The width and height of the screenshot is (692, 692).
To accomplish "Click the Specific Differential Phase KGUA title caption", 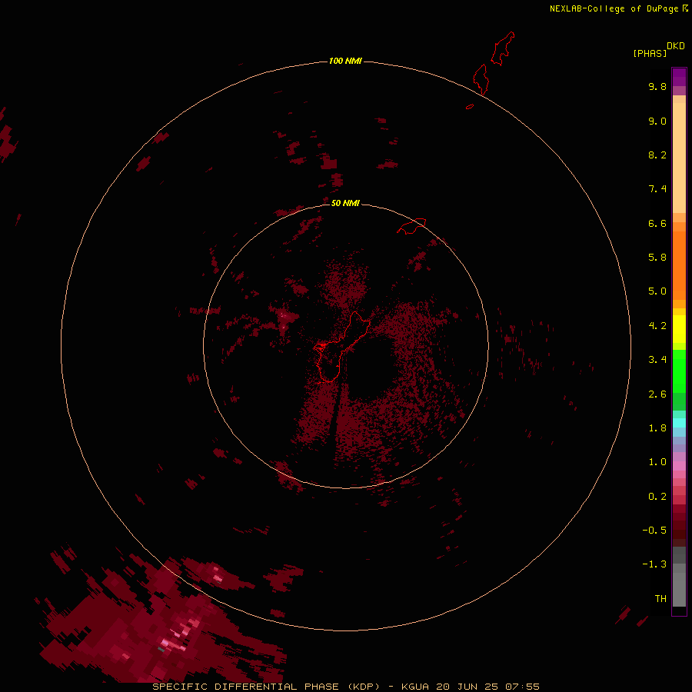I will coord(345,687).
